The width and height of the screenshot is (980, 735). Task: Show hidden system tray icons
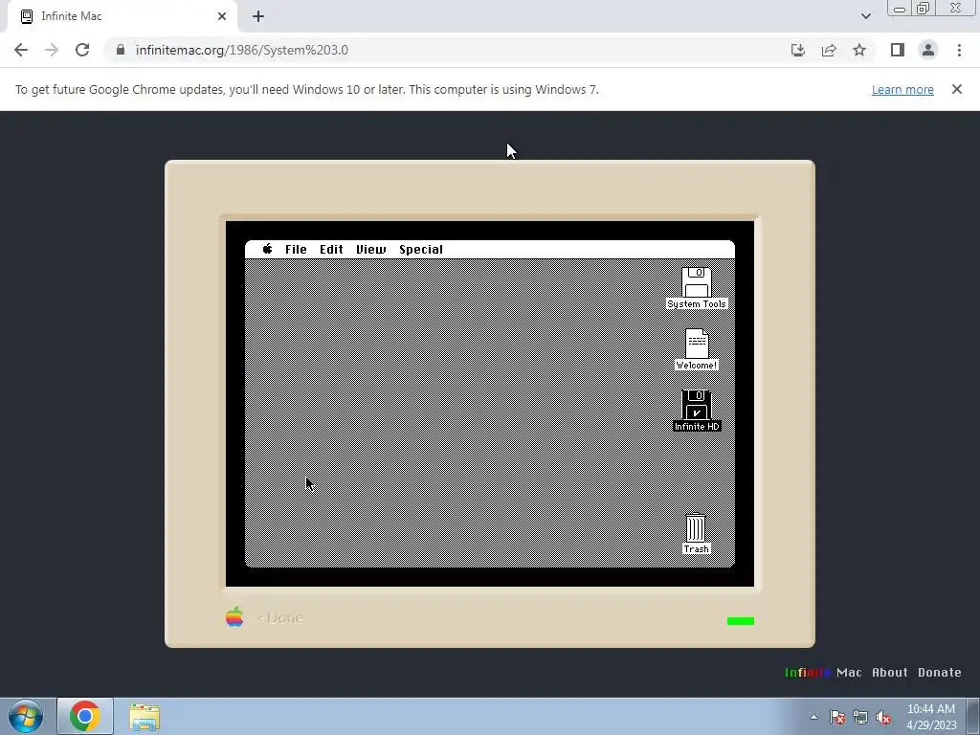pos(813,717)
